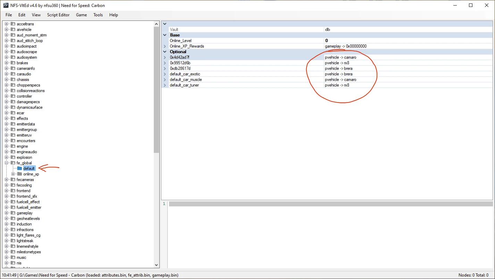This screenshot has width=495, height=279.
Task: Click the blue default folder icon
Action: 19,169
